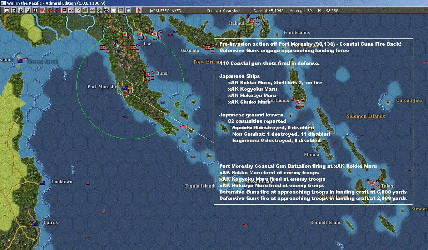Click the Coastal Gun Battalion firing line
Viewport: 428px width, 250px height.
tap(298, 166)
